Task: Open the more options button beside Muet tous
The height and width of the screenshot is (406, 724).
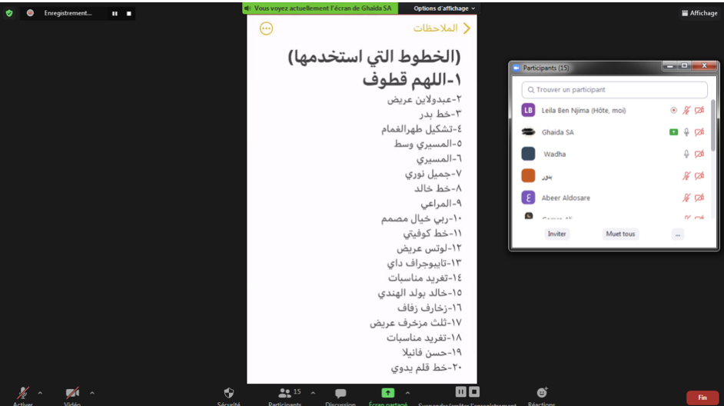Action: (677, 234)
